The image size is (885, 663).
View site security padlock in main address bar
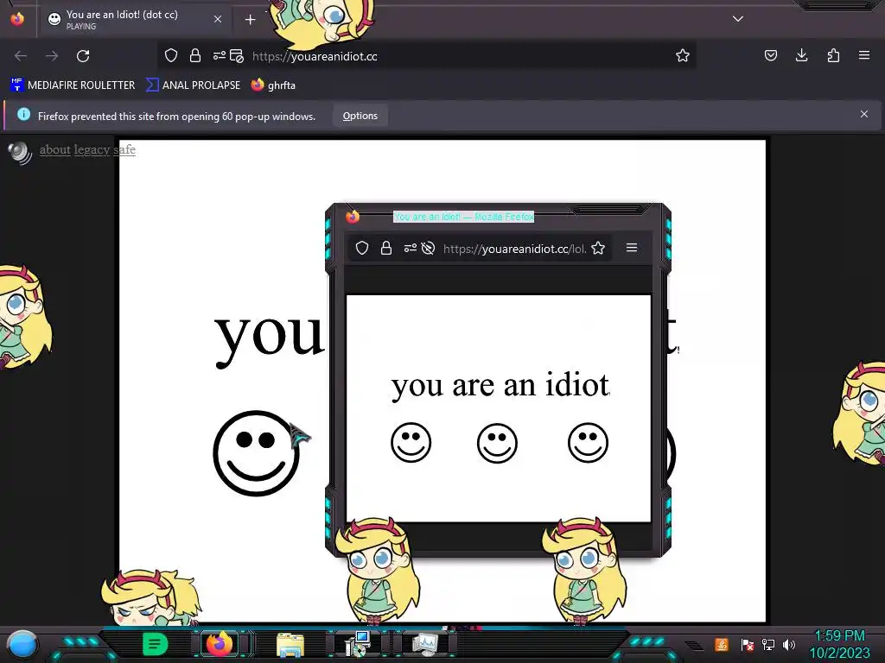195,55
